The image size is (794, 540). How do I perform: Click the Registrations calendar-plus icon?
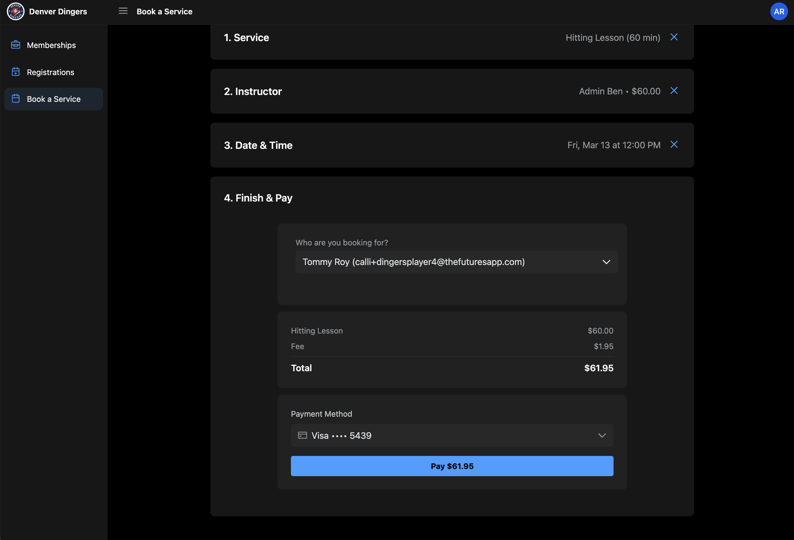16,72
